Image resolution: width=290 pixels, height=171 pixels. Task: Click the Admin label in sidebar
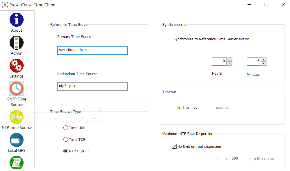tap(17, 53)
